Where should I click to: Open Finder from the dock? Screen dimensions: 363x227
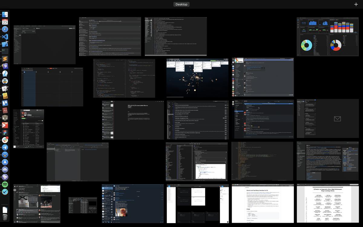click(5, 15)
